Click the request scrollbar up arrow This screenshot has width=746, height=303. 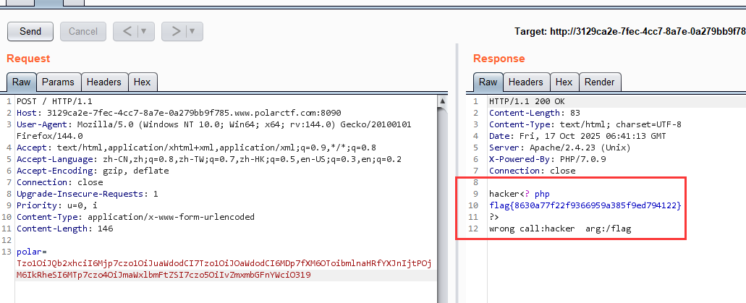pyautogui.click(x=442, y=101)
